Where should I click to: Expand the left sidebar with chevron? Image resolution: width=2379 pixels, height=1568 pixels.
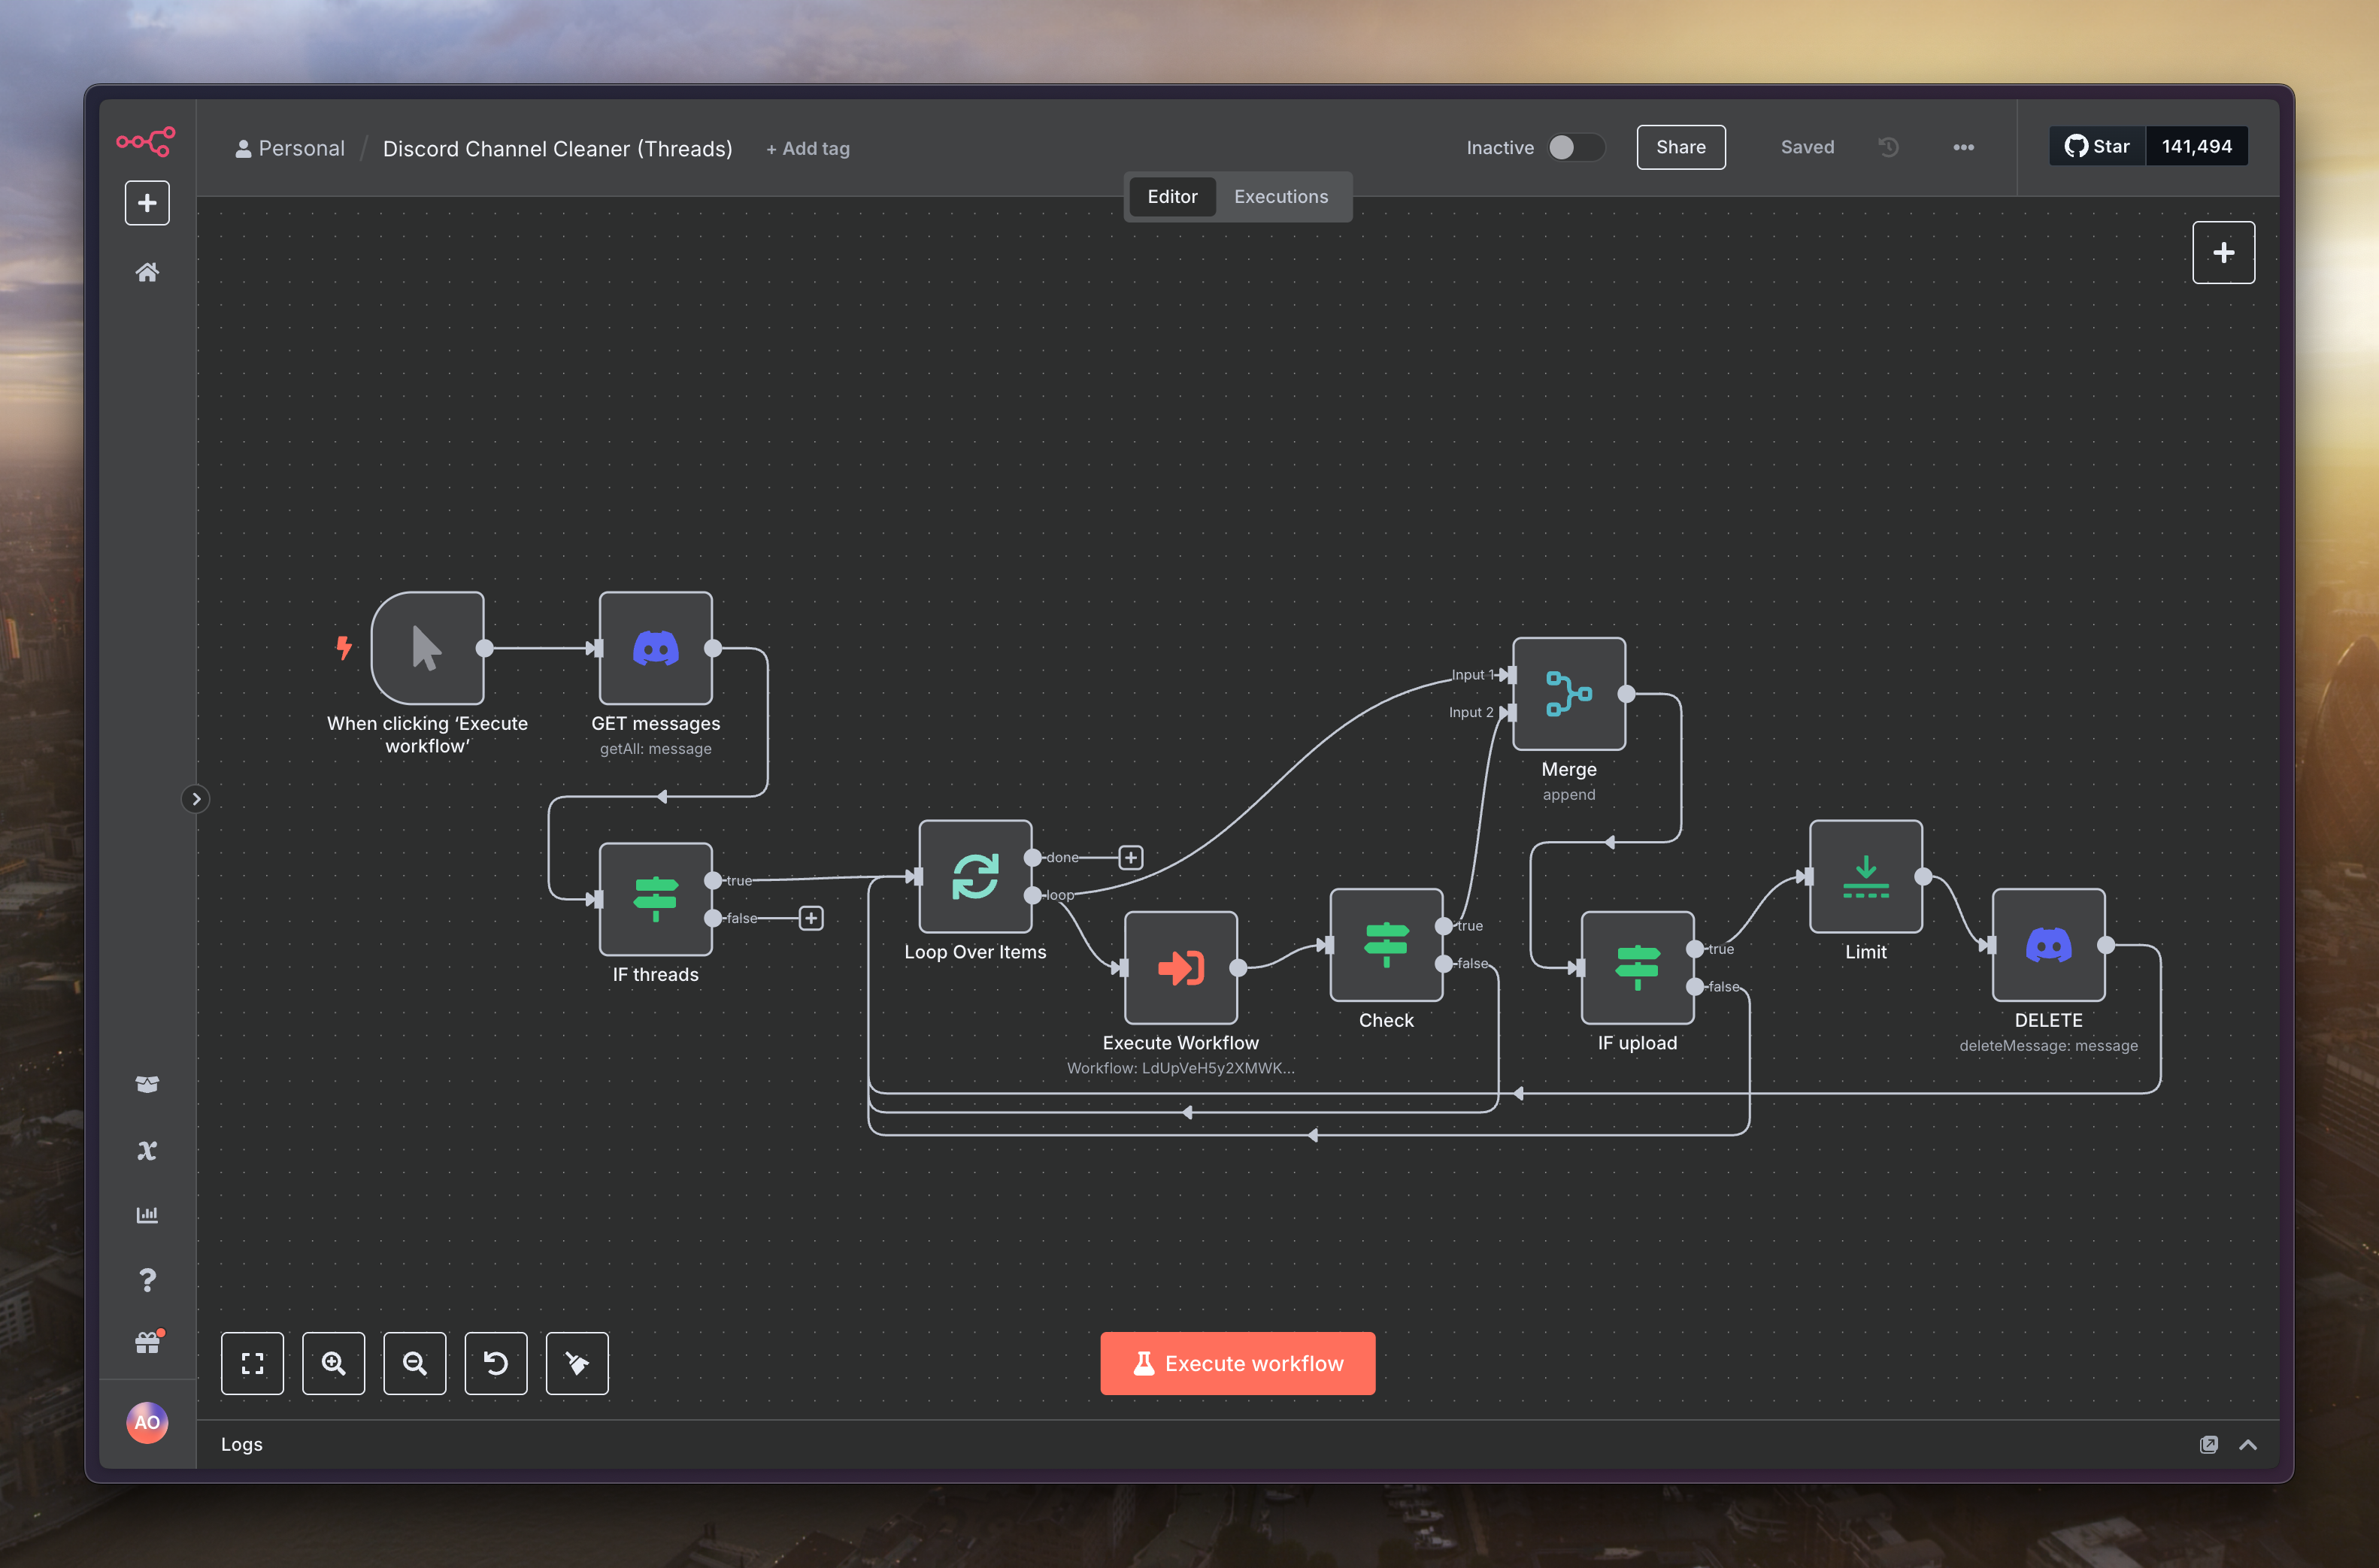[x=196, y=799]
